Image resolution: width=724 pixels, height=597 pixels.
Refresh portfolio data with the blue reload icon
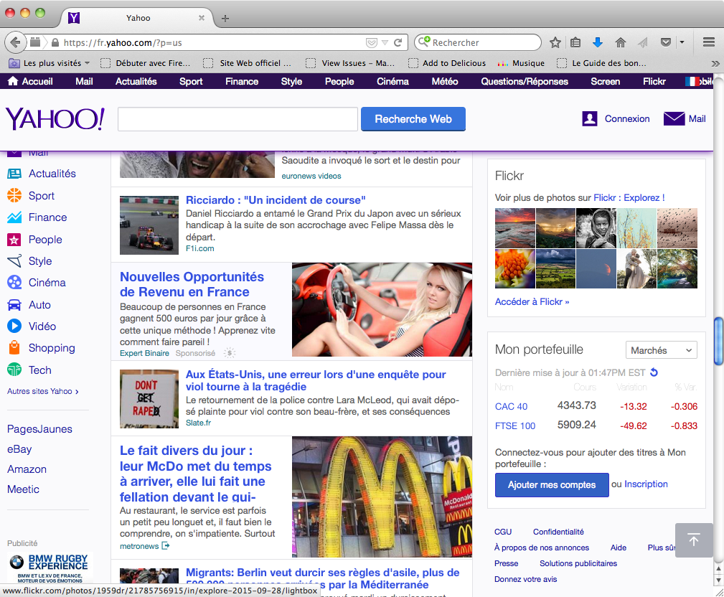[x=654, y=372]
